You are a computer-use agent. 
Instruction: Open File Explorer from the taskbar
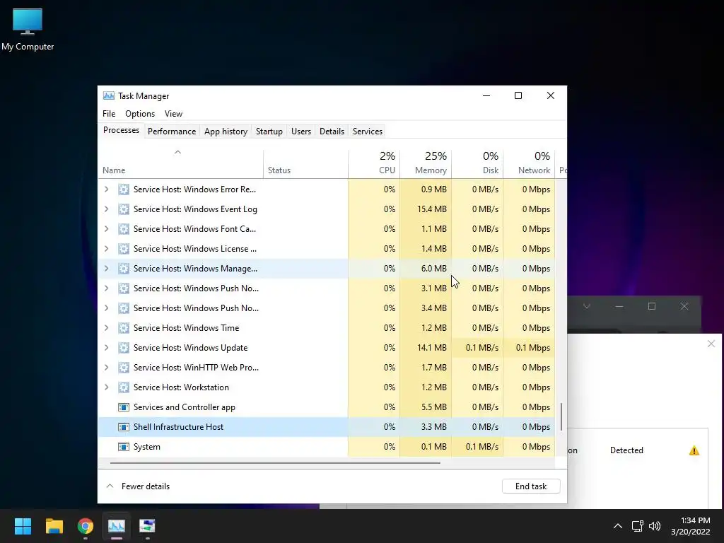click(x=54, y=526)
